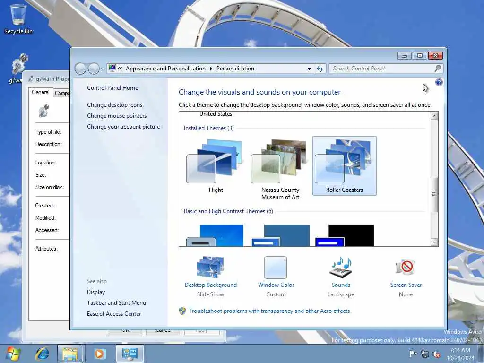The width and height of the screenshot is (484, 363).
Task: Open Action Center flag in tray
Action: pos(413,354)
